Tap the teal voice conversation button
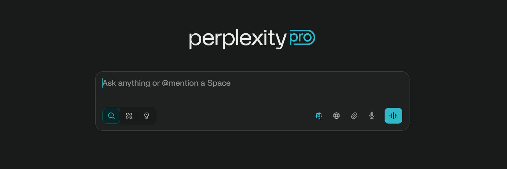 click(x=393, y=116)
